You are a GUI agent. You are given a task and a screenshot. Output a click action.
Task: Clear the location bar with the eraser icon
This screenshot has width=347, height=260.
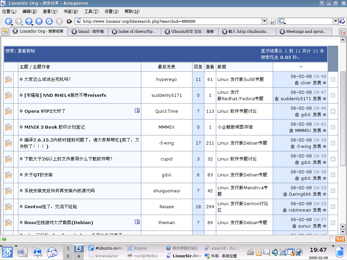(69, 21)
